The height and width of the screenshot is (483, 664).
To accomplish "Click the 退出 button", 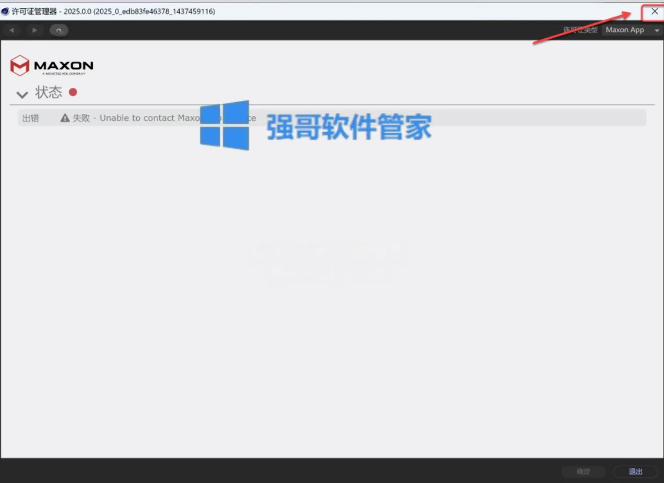I will pos(635,472).
